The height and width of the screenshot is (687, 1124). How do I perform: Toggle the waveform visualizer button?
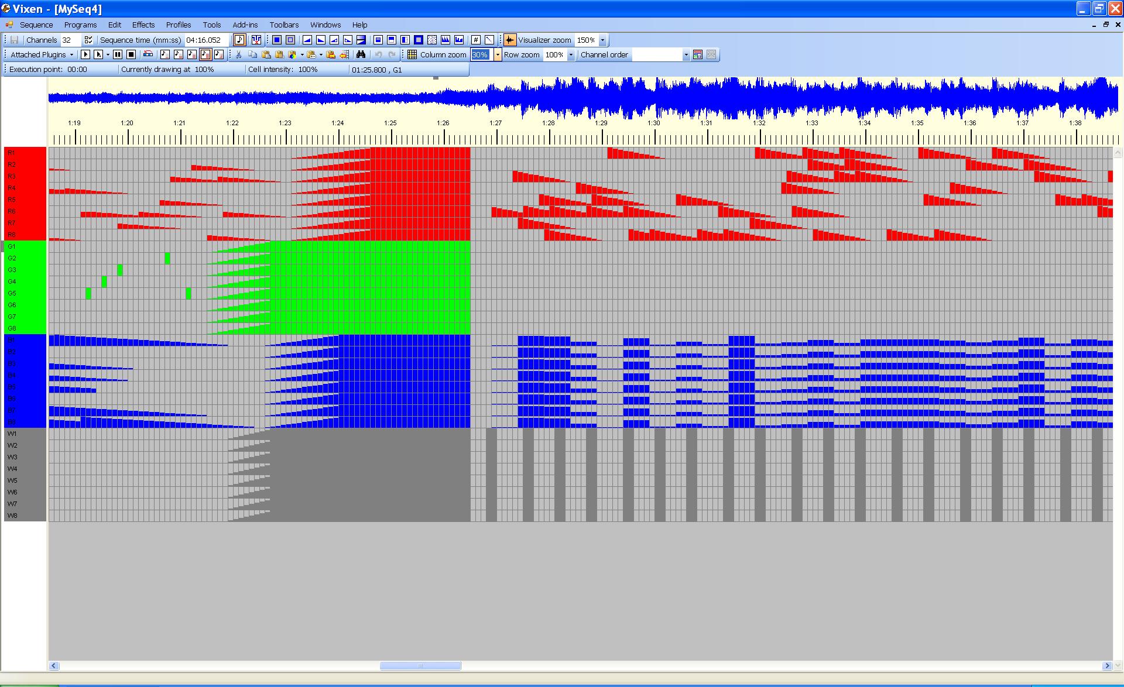pos(510,40)
